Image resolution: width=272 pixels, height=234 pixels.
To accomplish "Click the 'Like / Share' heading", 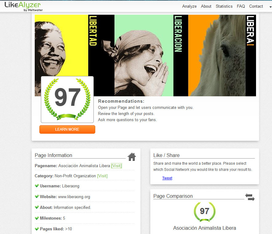I will coord(166,155).
